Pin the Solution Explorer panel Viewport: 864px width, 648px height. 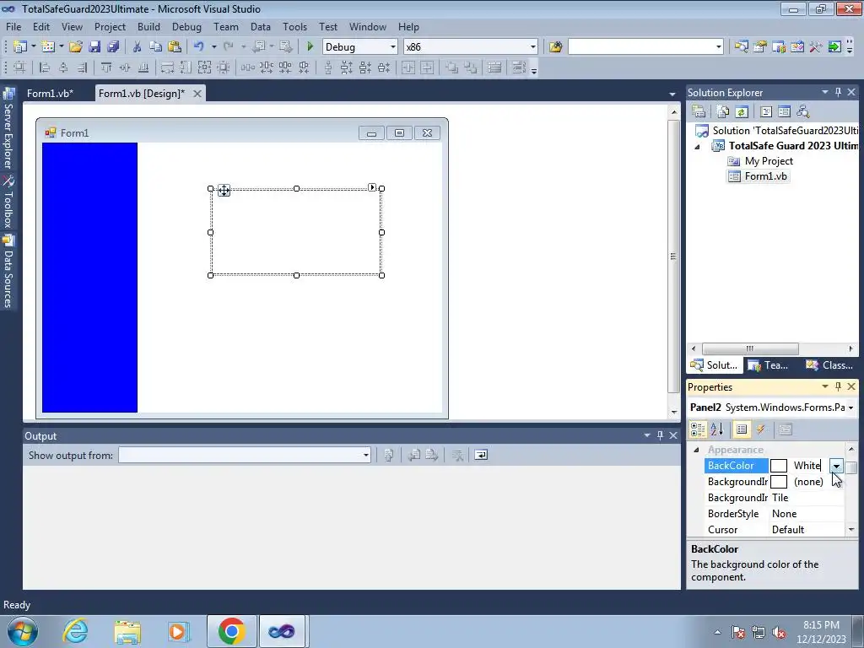pos(838,92)
